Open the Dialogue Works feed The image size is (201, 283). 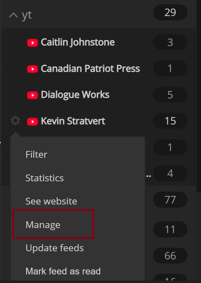click(75, 95)
